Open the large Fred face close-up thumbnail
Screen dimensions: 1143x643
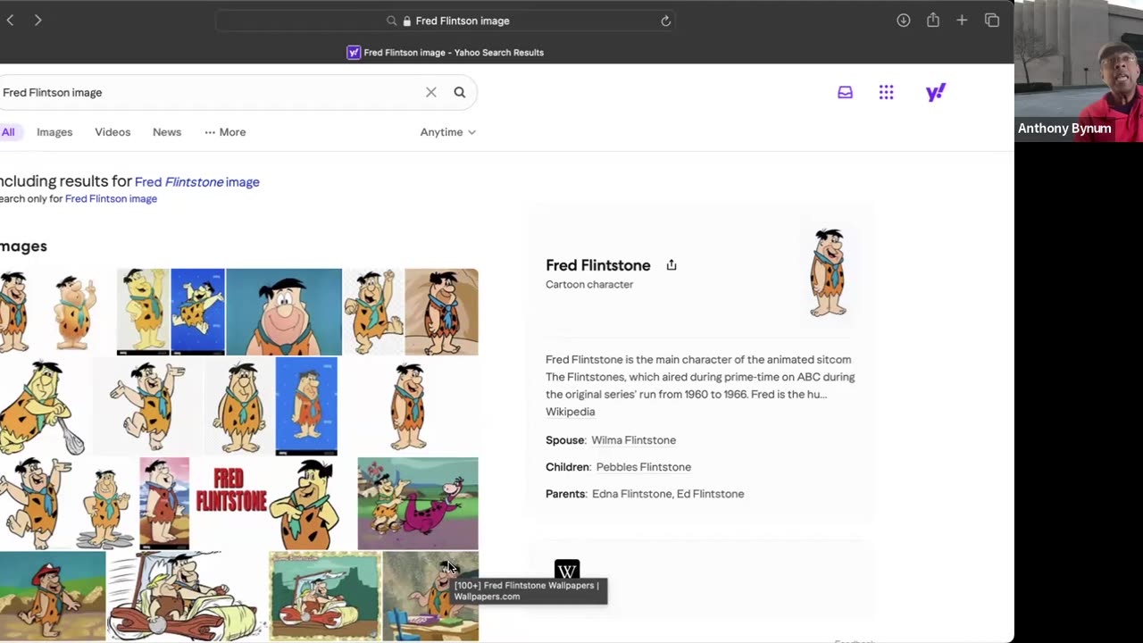(284, 312)
